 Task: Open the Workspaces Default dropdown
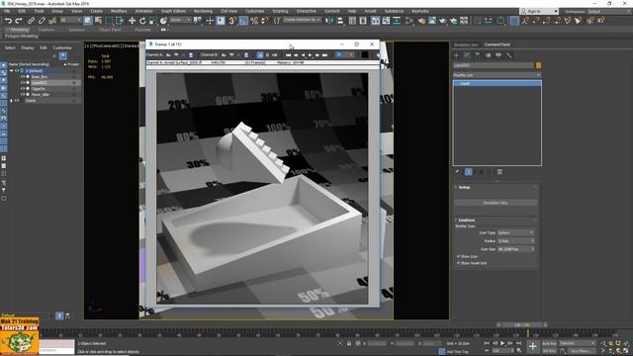(x=609, y=11)
